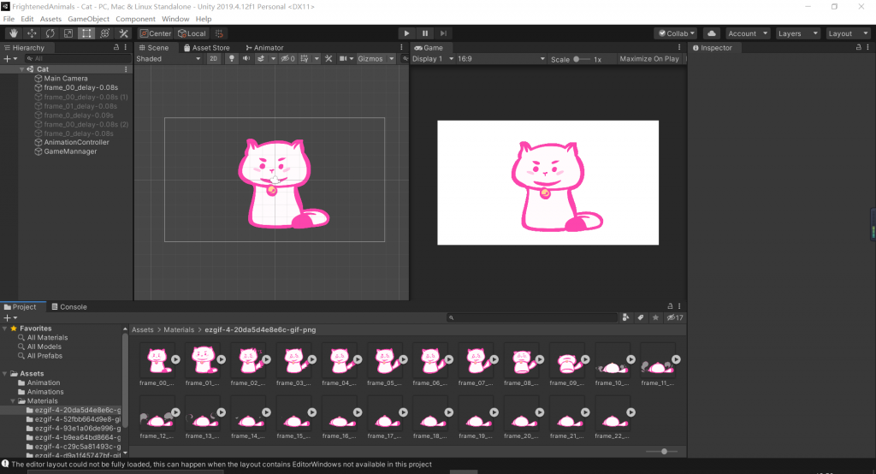This screenshot has width=876, height=474.
Task: Open Shaded draw mode dropdown
Action: pos(169,59)
